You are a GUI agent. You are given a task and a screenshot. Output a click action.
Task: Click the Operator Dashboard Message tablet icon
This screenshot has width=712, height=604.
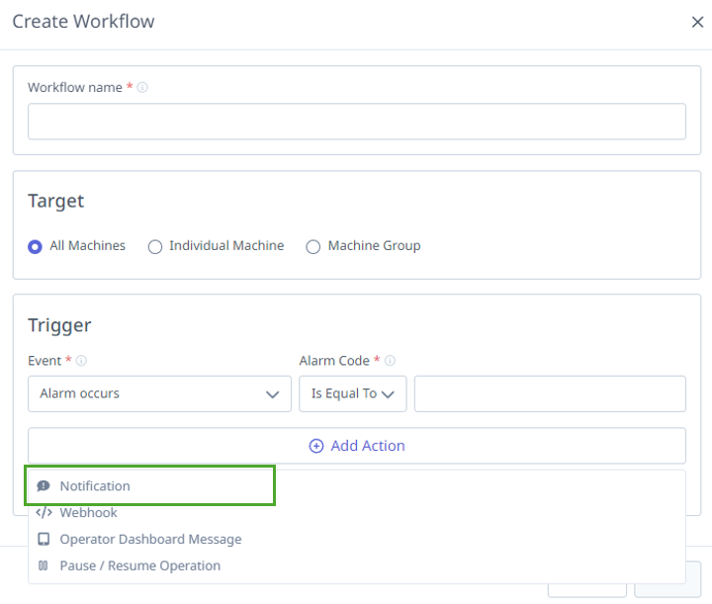[x=44, y=540]
